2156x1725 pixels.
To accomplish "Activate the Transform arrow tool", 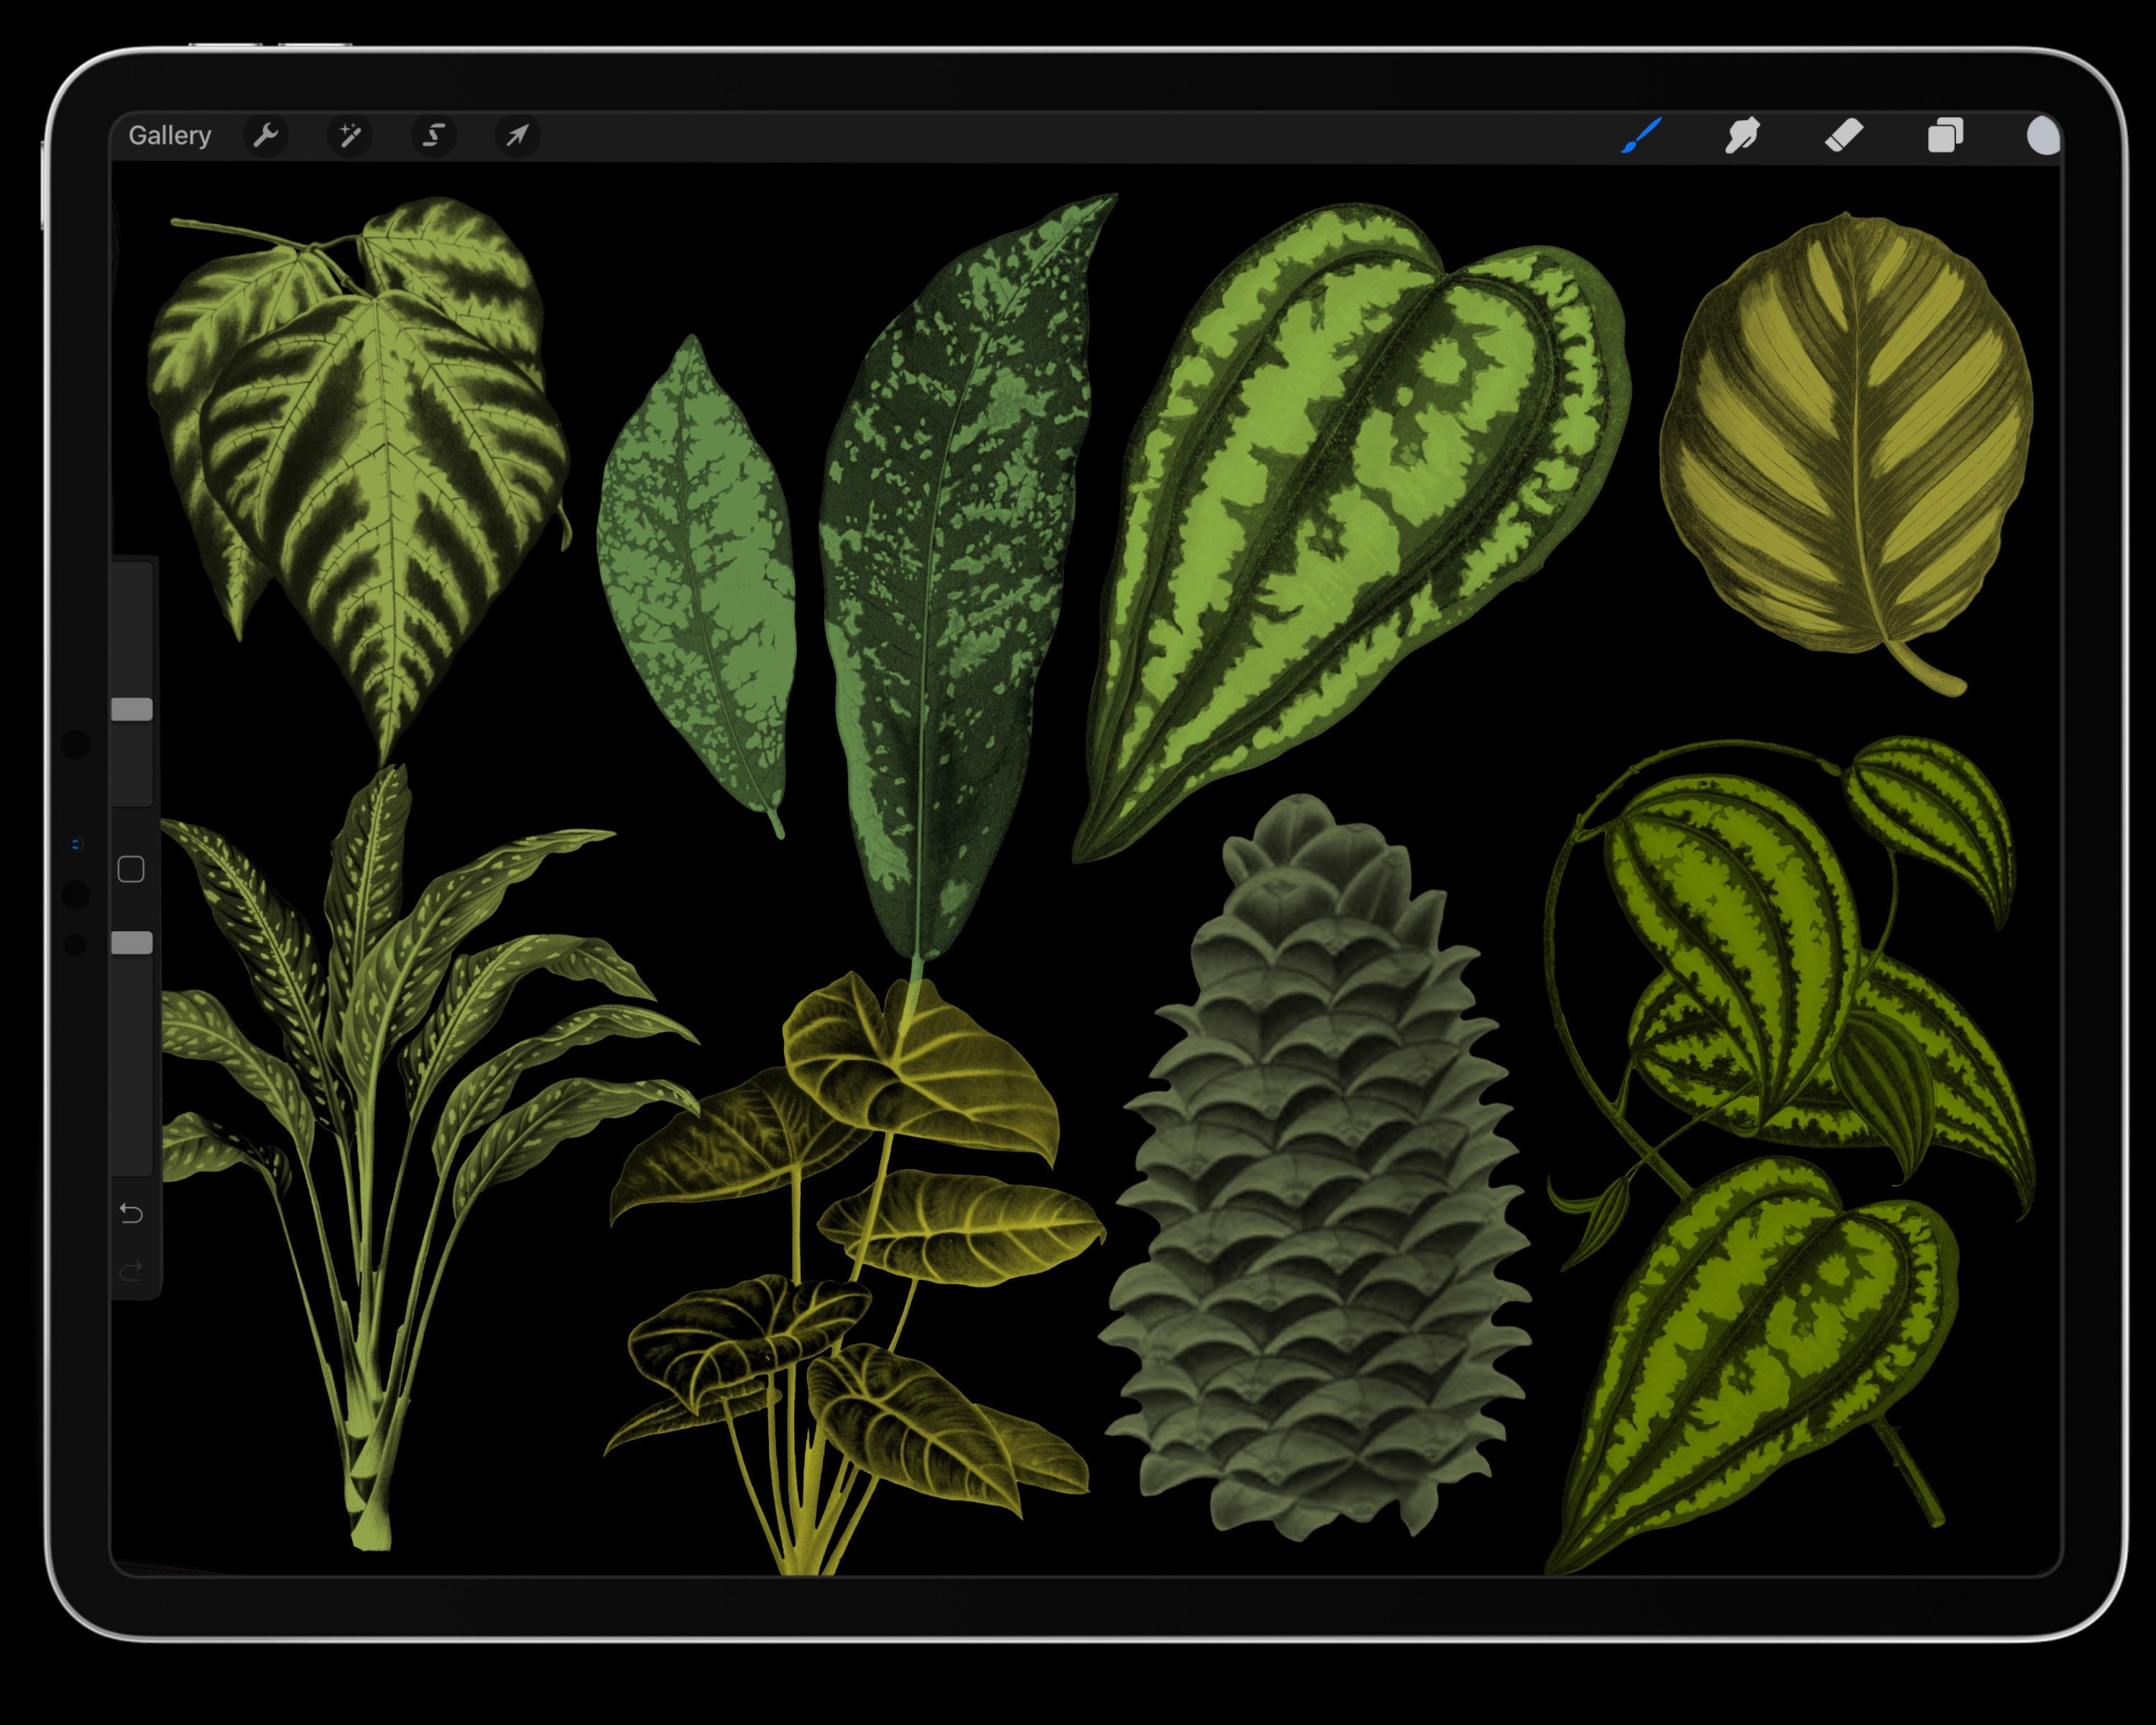I will pyautogui.click(x=518, y=135).
